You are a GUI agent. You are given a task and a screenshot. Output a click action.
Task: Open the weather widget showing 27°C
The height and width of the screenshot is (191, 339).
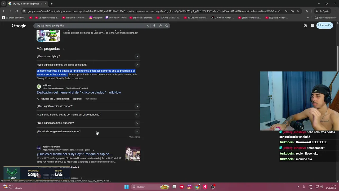[12, 187]
